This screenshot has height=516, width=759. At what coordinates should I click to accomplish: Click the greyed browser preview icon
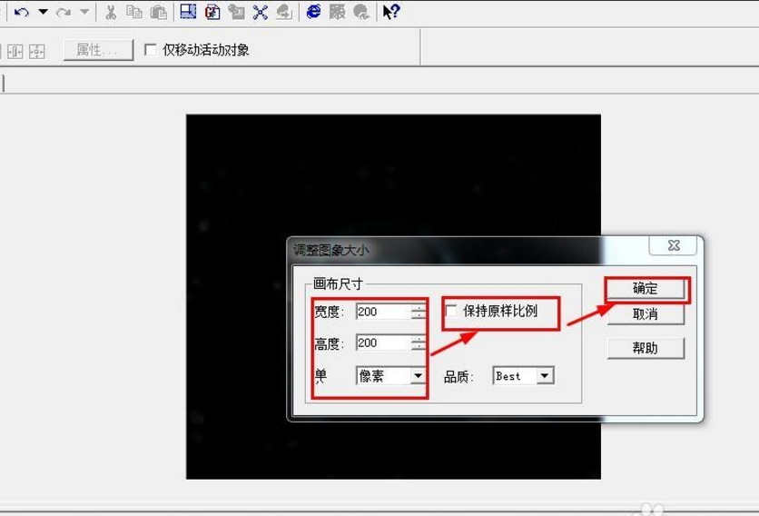click(x=338, y=12)
